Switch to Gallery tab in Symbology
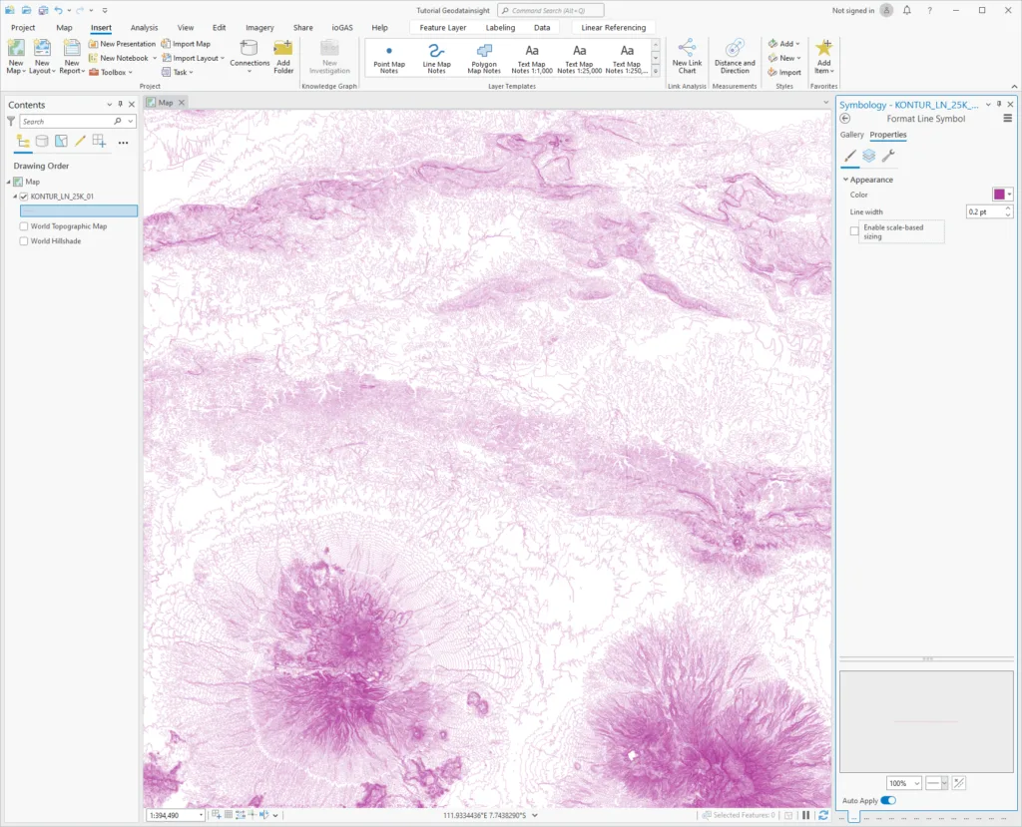This screenshot has width=1022, height=827. [852, 135]
